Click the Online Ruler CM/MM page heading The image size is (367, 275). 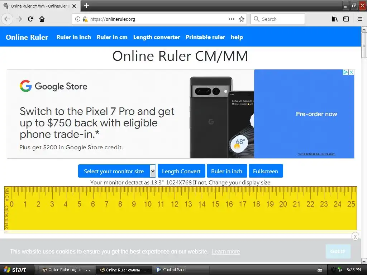tap(180, 56)
